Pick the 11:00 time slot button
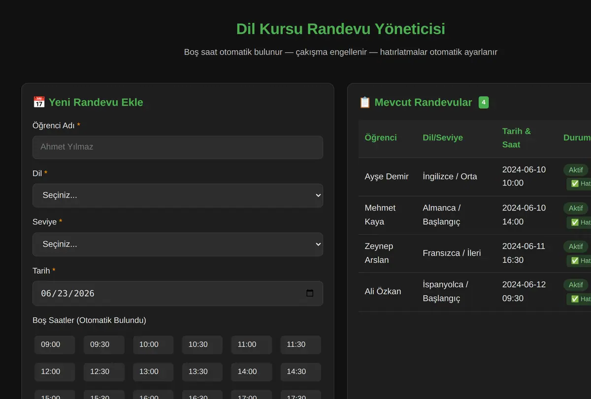The image size is (591, 399). (x=252, y=344)
